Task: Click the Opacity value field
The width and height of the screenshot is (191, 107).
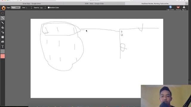Action: point(42,8)
